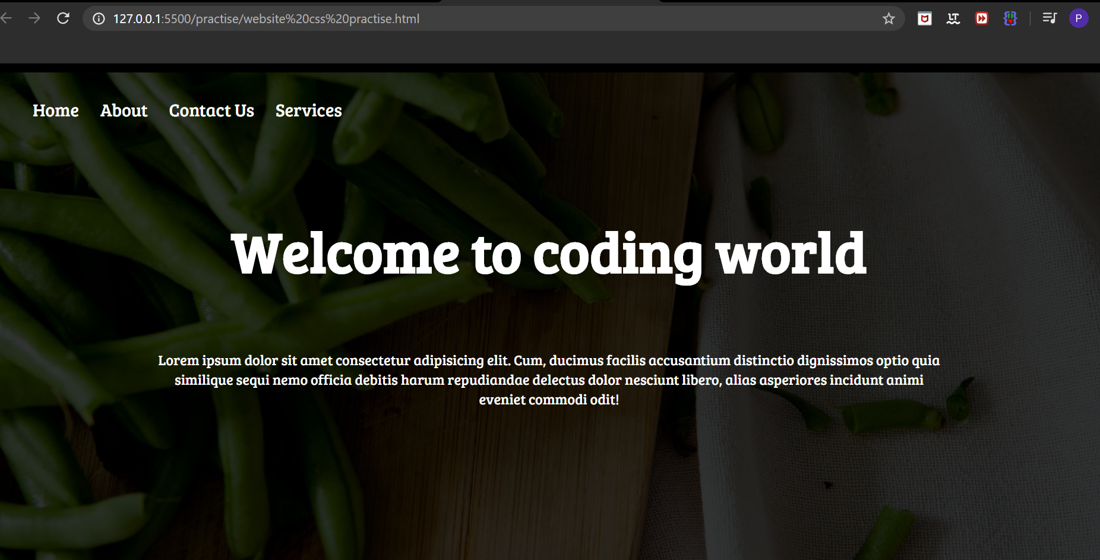Go back using the browser back arrow

(x=6, y=18)
